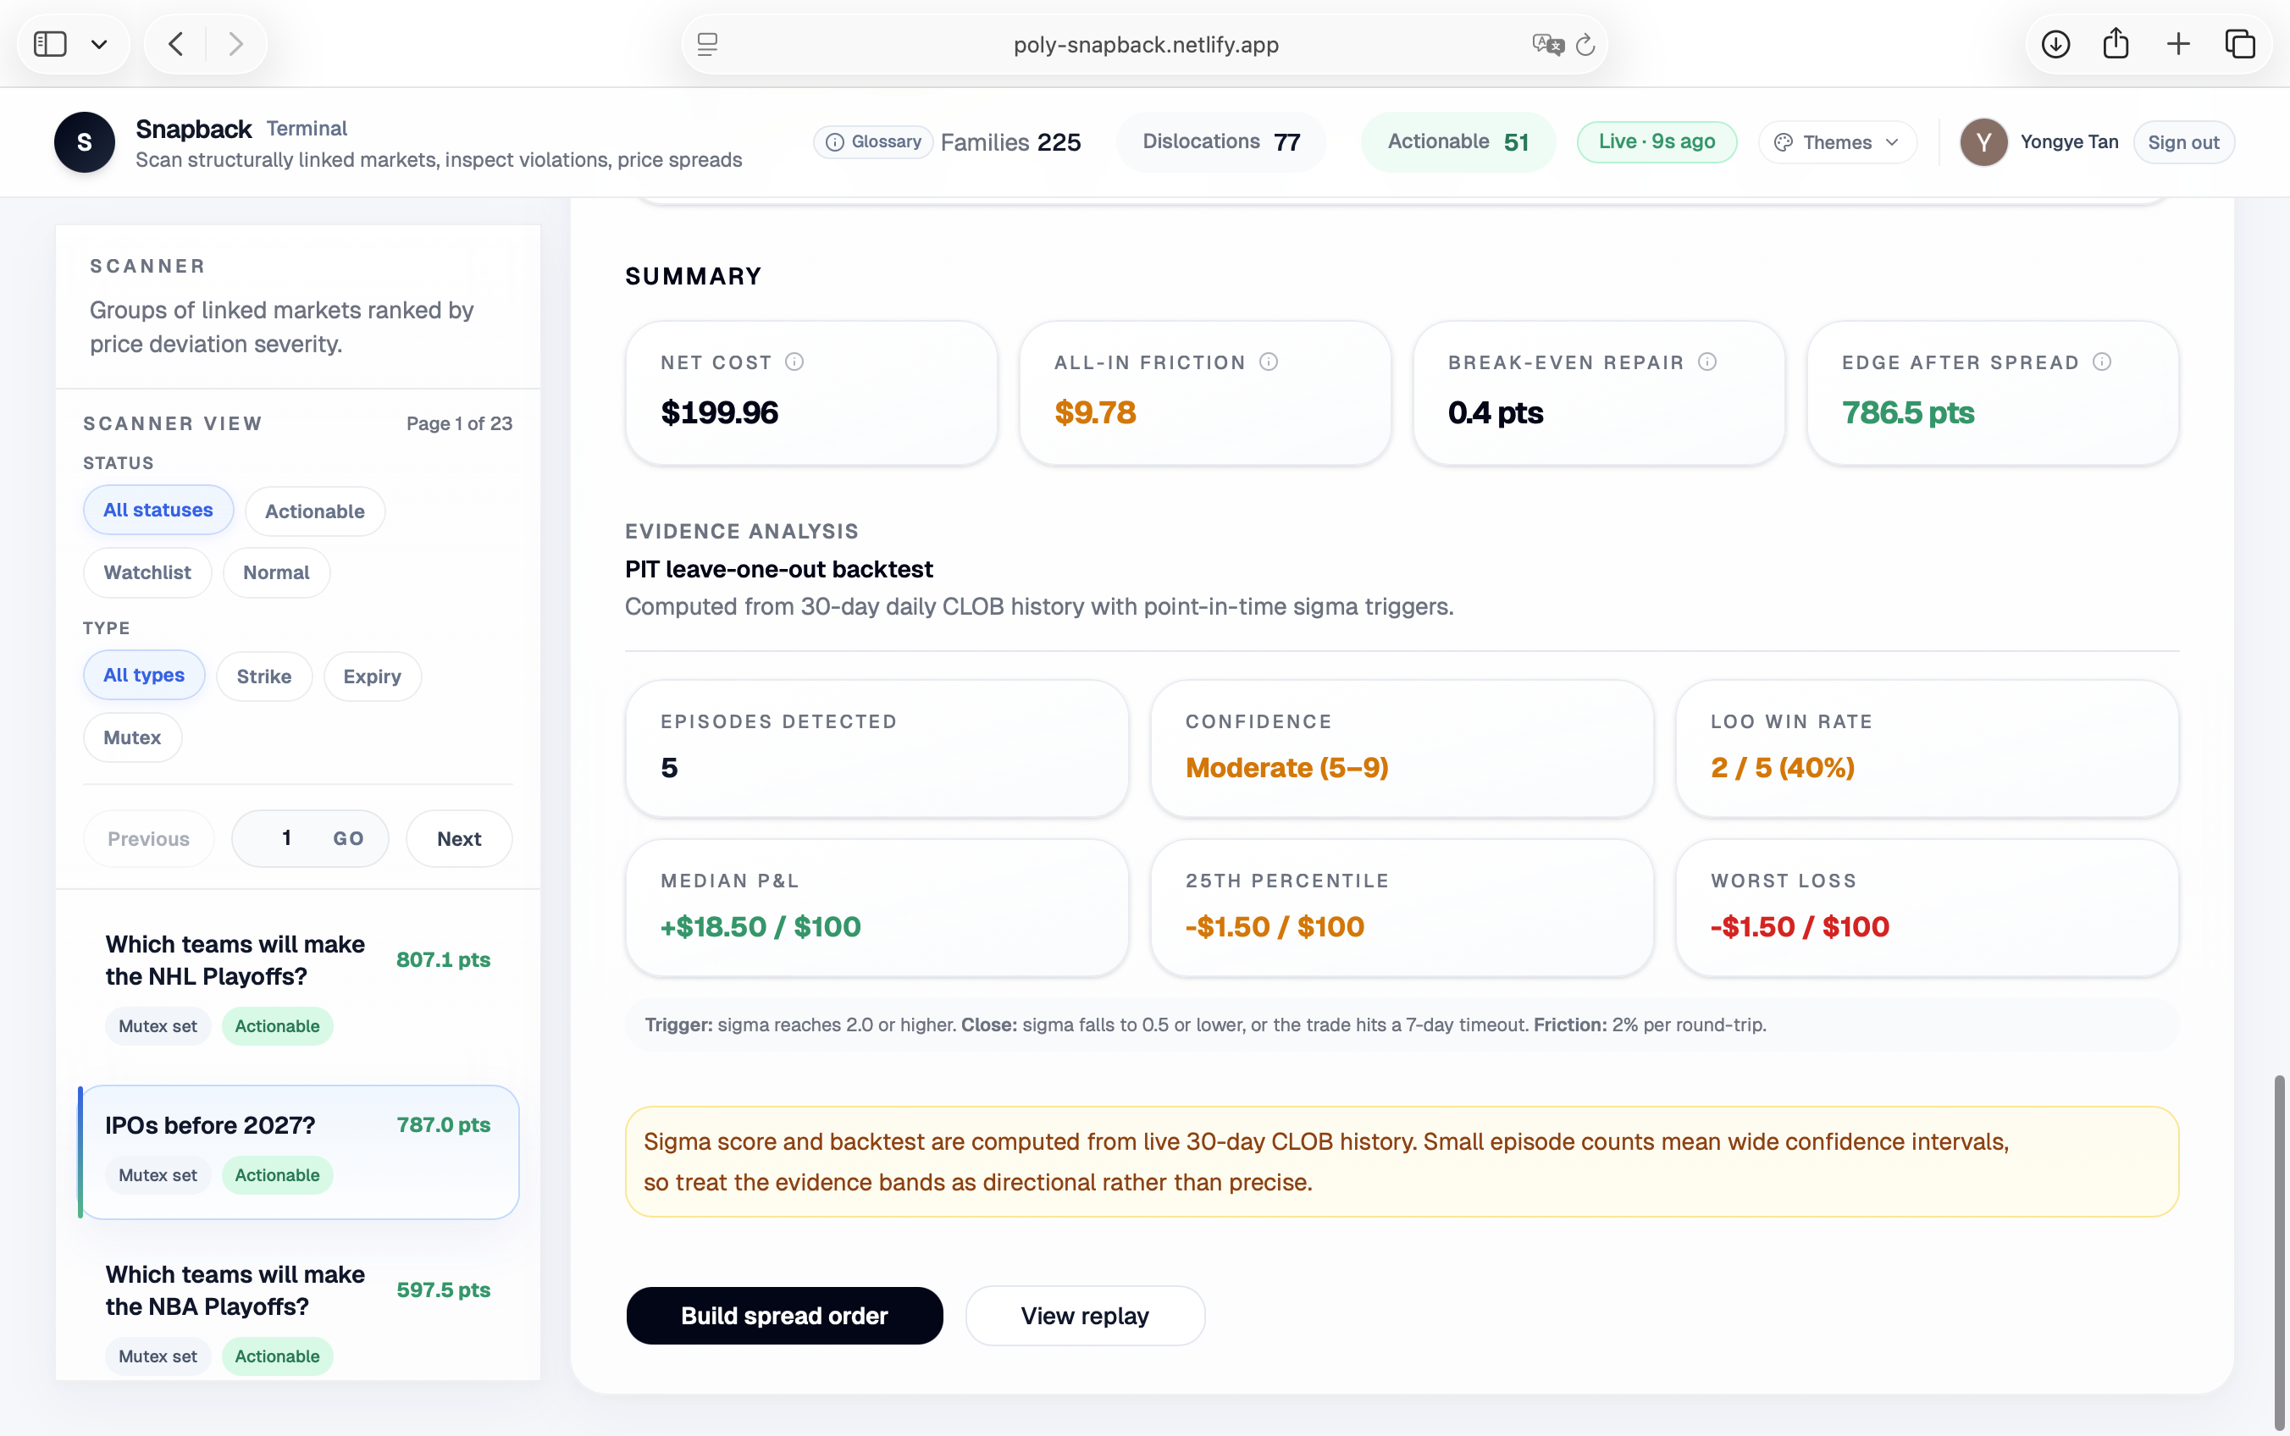This screenshot has height=1436, width=2290.
Task: Select the Expiry type filter
Action: [372, 677]
